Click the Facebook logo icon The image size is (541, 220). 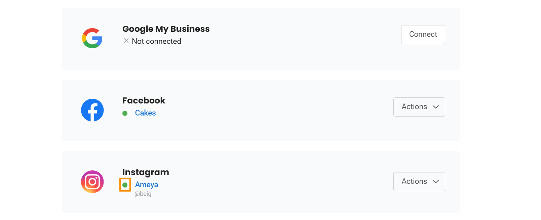click(92, 110)
